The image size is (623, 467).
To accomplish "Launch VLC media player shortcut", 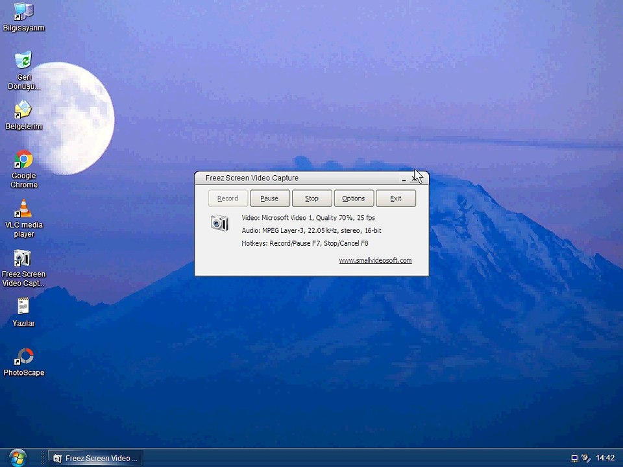I will pyautogui.click(x=23, y=219).
